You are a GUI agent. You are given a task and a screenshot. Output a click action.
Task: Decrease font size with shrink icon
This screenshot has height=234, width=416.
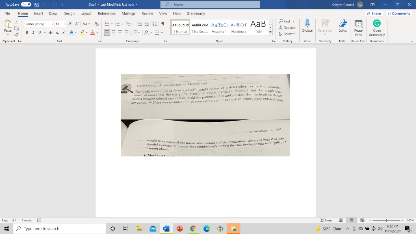coord(77,24)
